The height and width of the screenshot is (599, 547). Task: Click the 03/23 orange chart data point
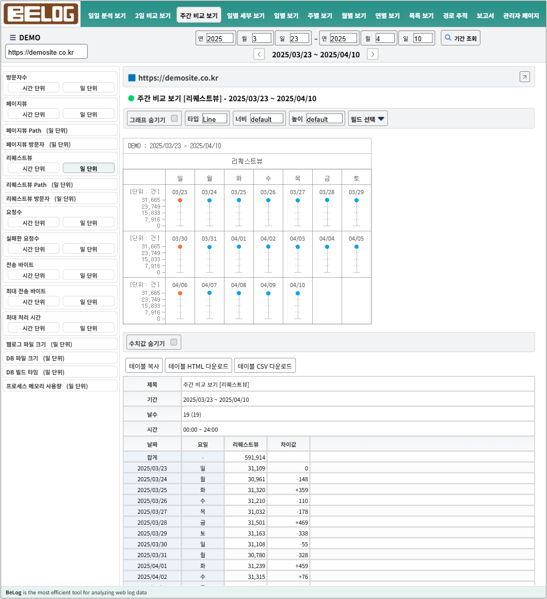point(180,200)
